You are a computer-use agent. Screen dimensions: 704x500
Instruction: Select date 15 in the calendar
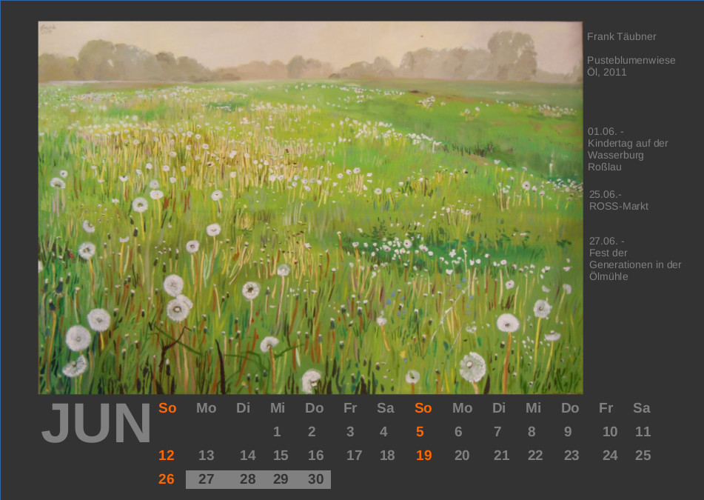[281, 456]
